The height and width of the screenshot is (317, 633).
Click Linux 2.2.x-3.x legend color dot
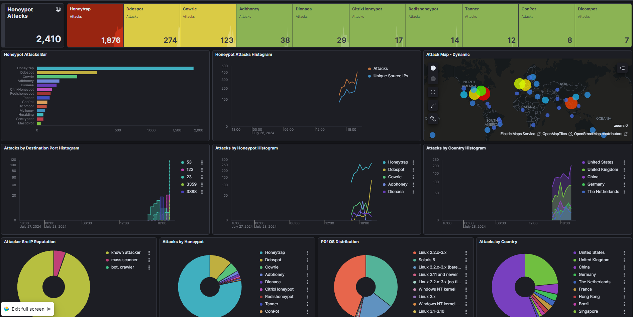pos(415,253)
